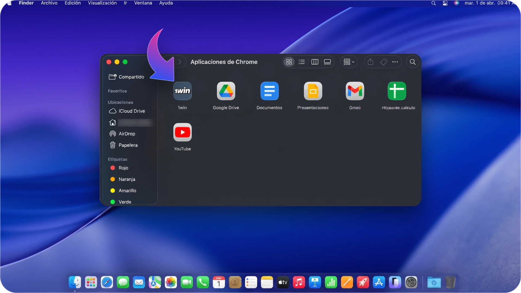
Task: Open Control Center in the menu bar
Action: [445, 3]
